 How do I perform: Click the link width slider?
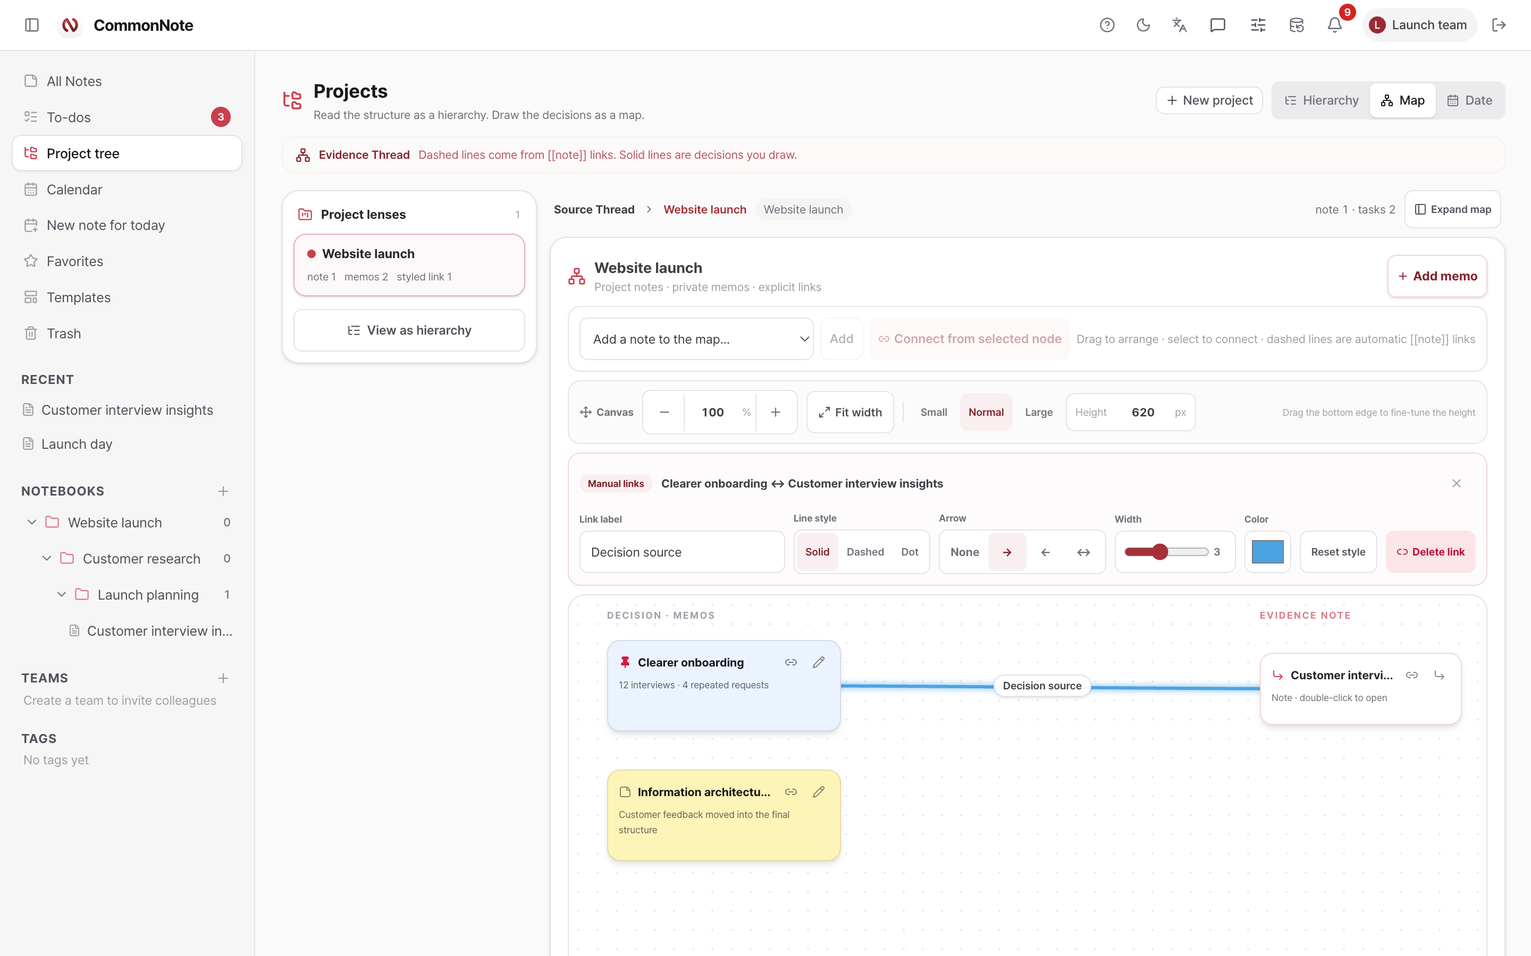point(1166,552)
